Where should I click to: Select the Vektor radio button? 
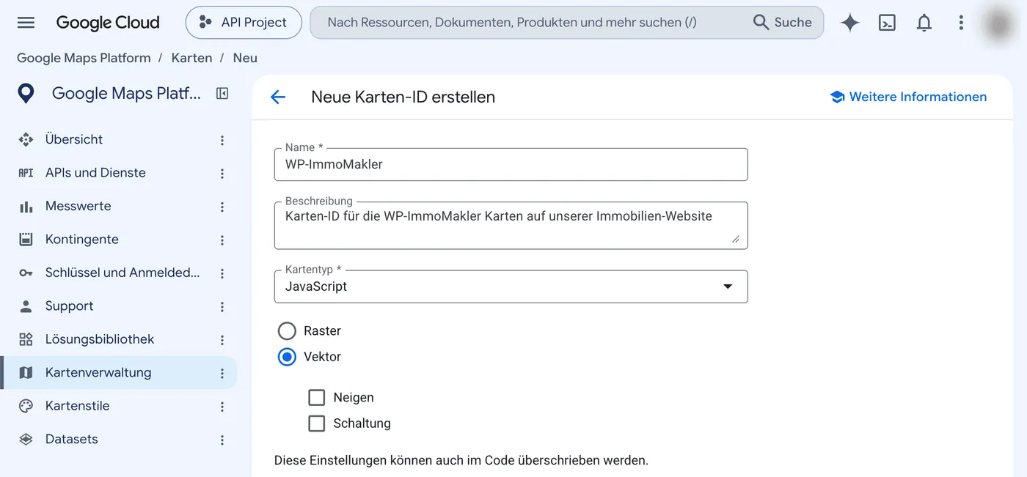(287, 357)
